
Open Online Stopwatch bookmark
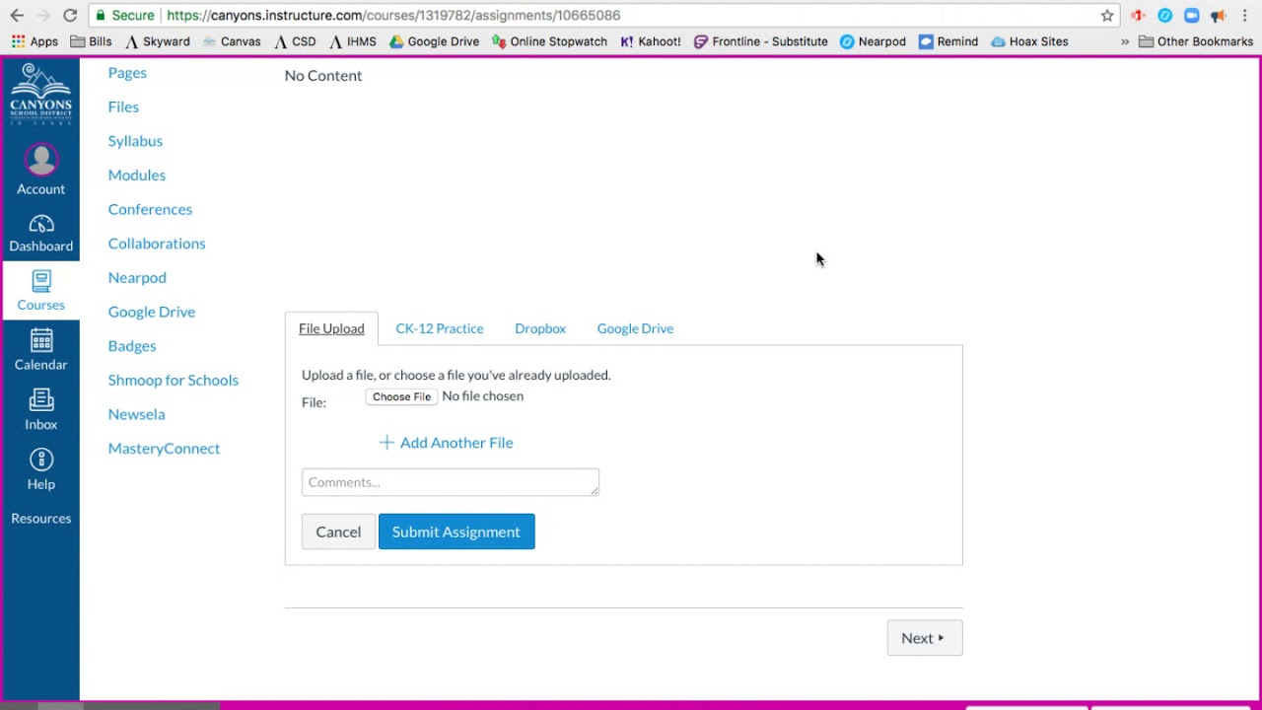549,41
